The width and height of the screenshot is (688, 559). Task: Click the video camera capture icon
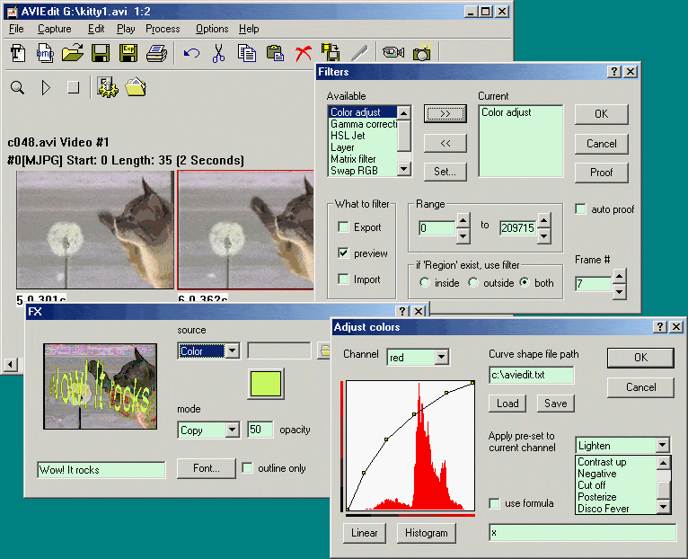[393, 54]
